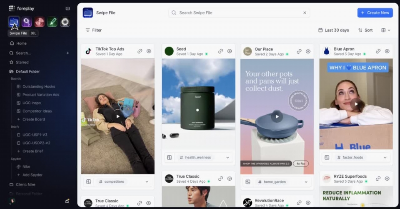Screen dimensions: 400x209
Task: Toggle visibility eye on Our Place card
Action: coord(308,51)
